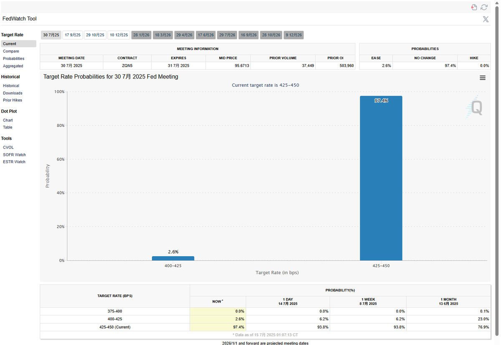Click the ZQN5 contract cell
Image resolution: width=501 pixels, height=345 pixels.
tap(127, 66)
